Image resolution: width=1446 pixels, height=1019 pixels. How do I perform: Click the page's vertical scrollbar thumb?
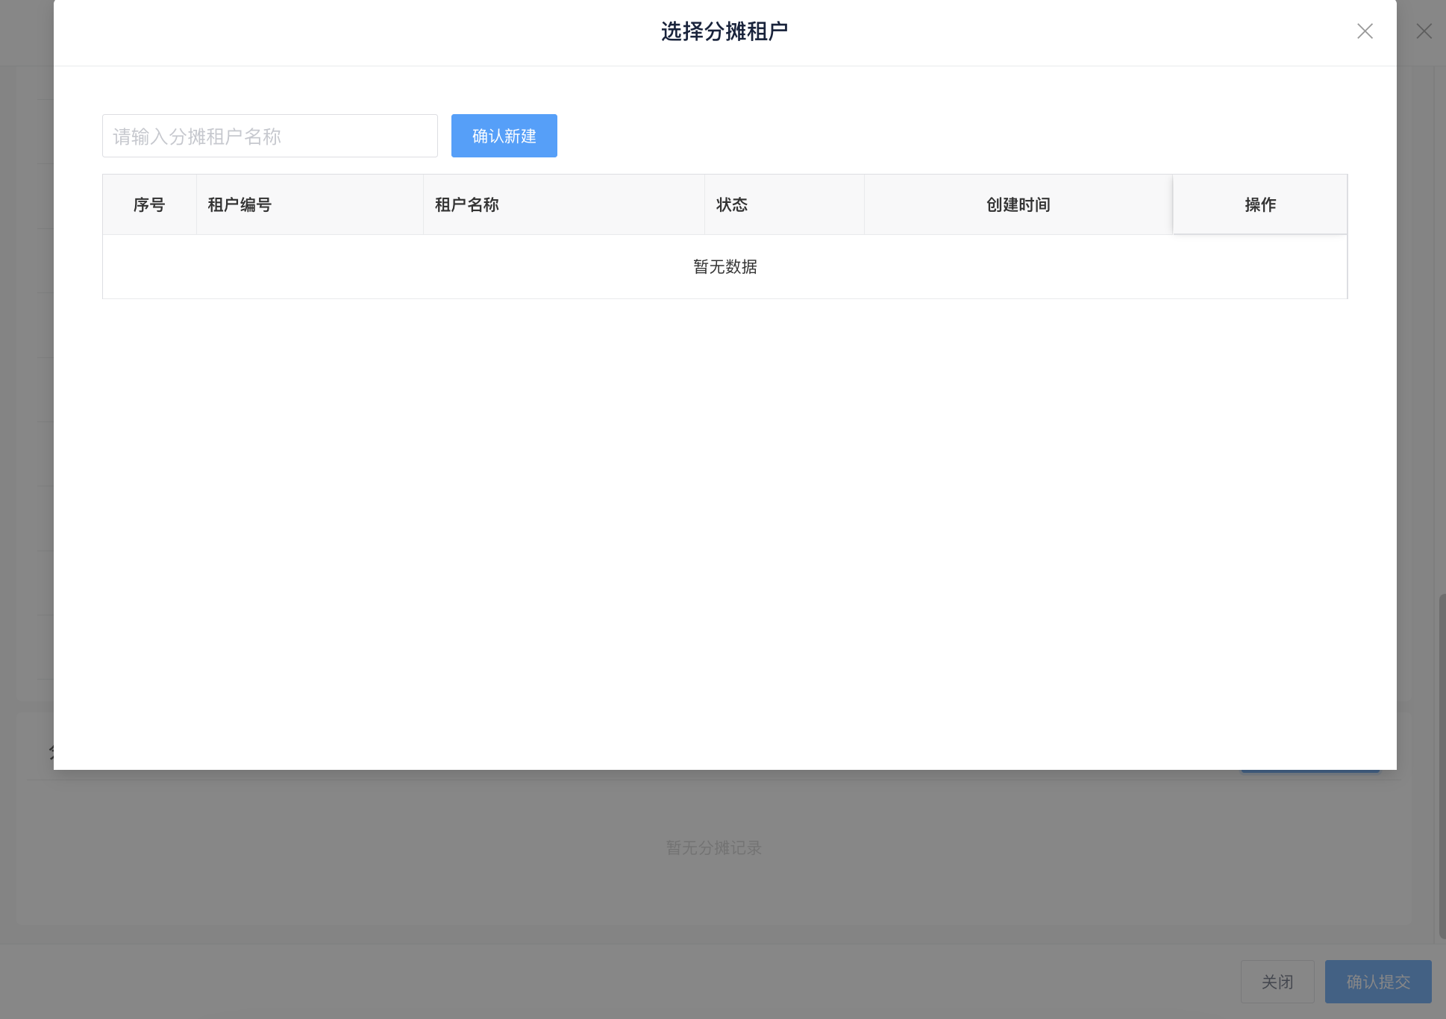pyautogui.click(x=1442, y=765)
